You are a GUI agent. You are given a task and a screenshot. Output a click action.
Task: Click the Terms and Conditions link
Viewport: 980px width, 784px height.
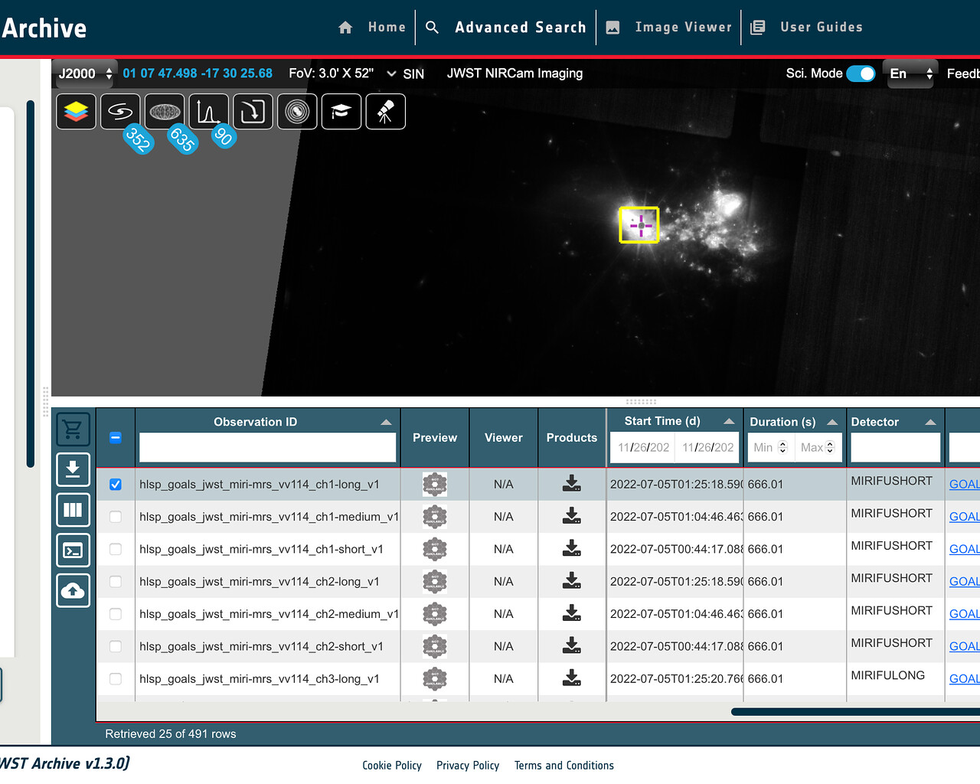pos(563,766)
